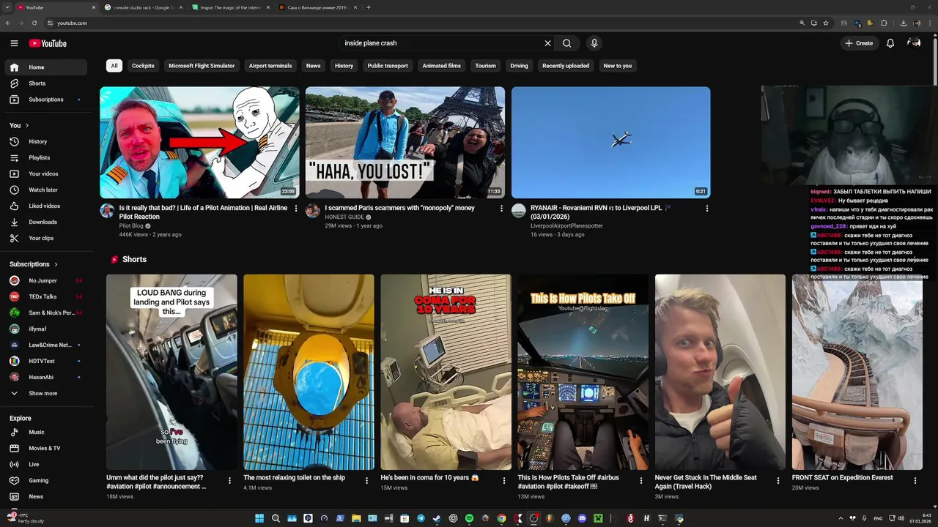938x527 pixels.
Task: Open the Pilot Blog channel link
Action: pos(131,226)
